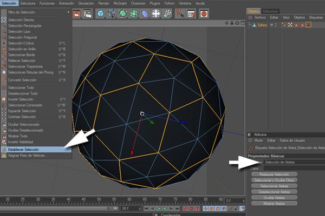This screenshot has height=216, width=325.
Task: Open the command schedule table icon
Action: click(191, 13)
